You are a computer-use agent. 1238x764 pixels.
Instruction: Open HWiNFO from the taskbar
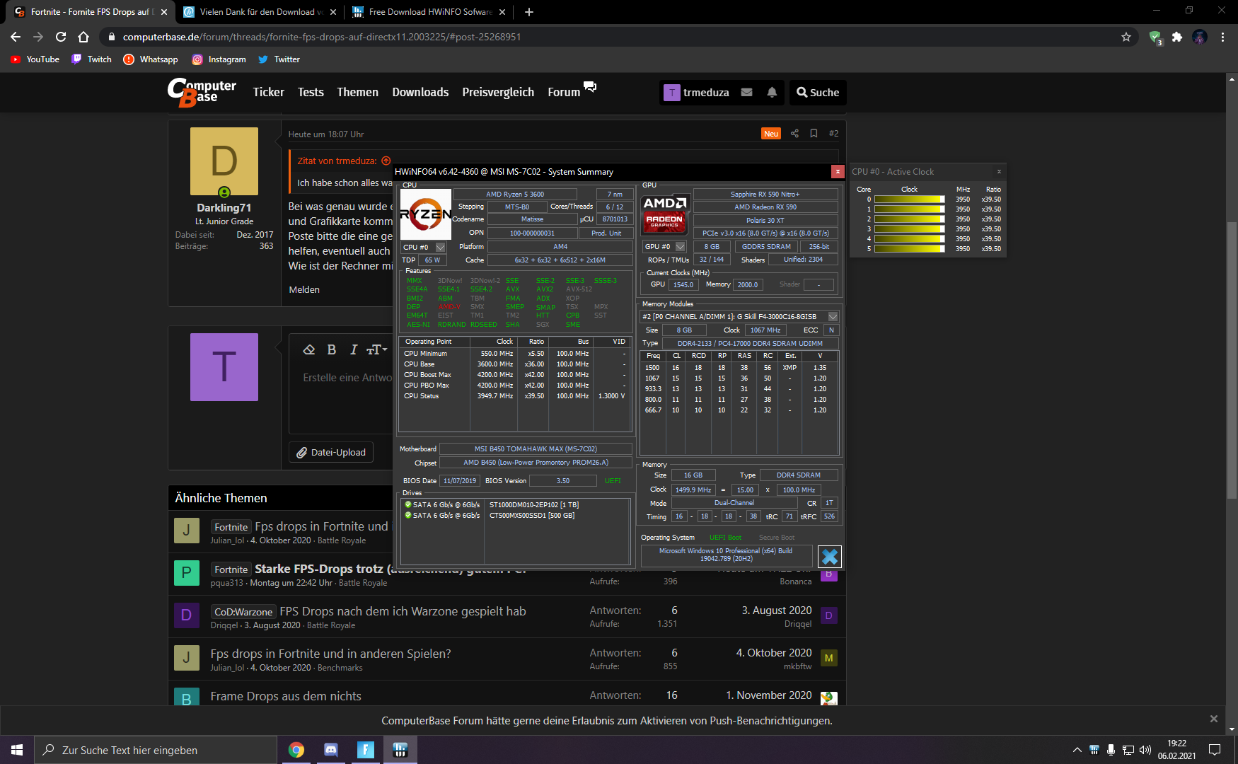pyautogui.click(x=400, y=750)
